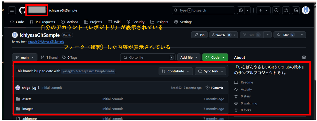Open the Projects tab
This screenshot has height=121, width=317.
pyautogui.click(x=93, y=22)
